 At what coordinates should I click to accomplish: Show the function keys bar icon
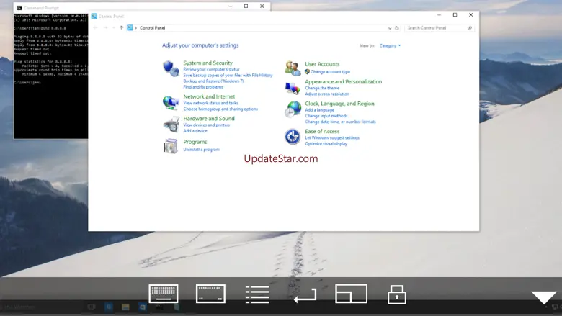click(x=210, y=294)
